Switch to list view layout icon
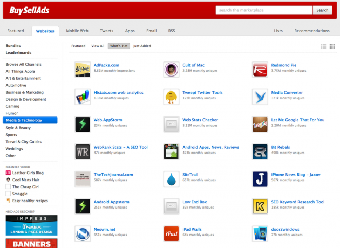This screenshot has width=340, height=248. pos(323,46)
